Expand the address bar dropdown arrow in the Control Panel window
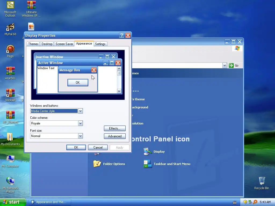Image resolution: width=275 pixels, height=206 pixels. (225, 65)
